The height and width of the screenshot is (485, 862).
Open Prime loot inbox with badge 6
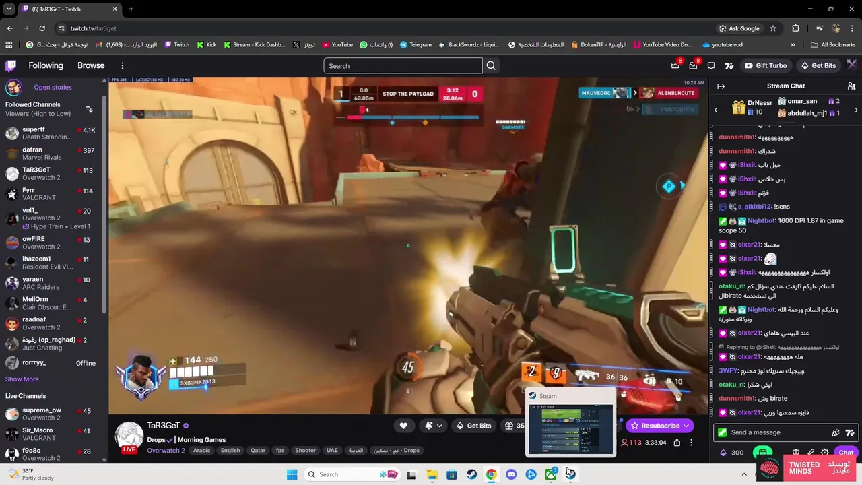[675, 65]
